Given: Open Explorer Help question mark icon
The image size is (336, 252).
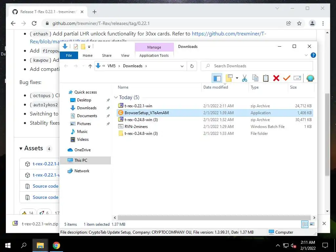Looking at the screenshot, I should (x=313, y=55).
